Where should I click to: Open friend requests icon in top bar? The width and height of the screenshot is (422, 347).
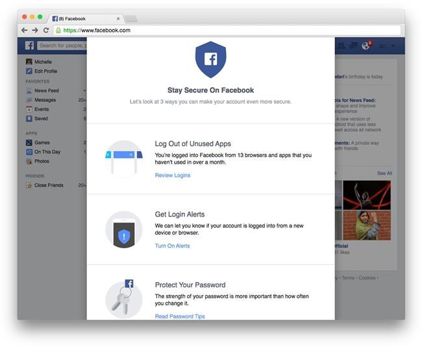click(341, 46)
